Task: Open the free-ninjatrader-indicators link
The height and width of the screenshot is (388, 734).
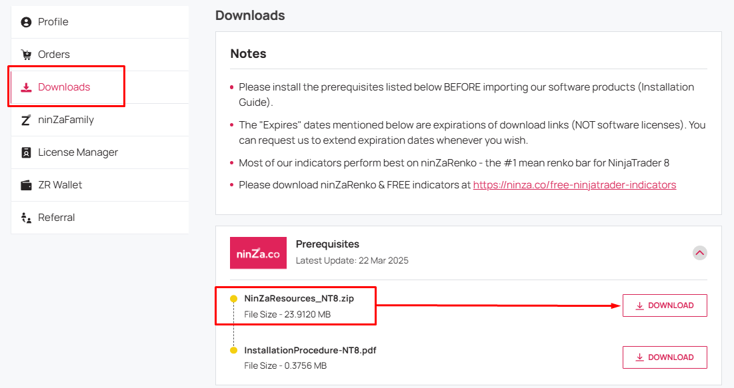Action: (574, 185)
